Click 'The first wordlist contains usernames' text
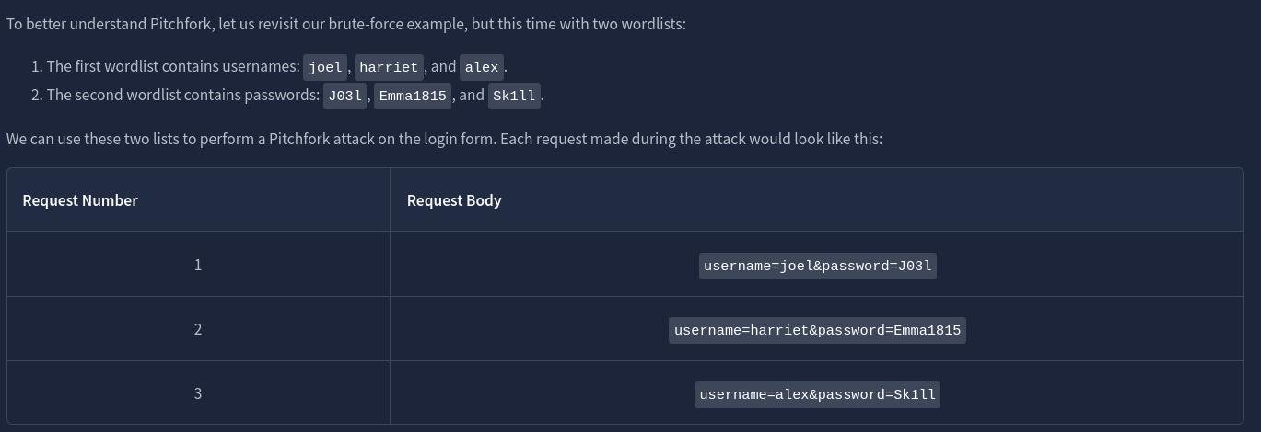Screen dimensions: 1261x432 [x=172, y=66]
